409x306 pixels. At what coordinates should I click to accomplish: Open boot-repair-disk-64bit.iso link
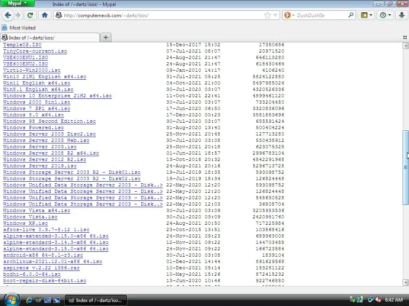click(45, 281)
